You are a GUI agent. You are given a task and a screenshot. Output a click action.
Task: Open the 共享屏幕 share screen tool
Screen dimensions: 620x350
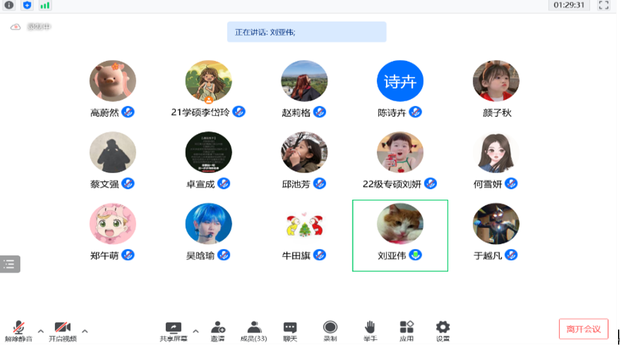tap(173, 331)
